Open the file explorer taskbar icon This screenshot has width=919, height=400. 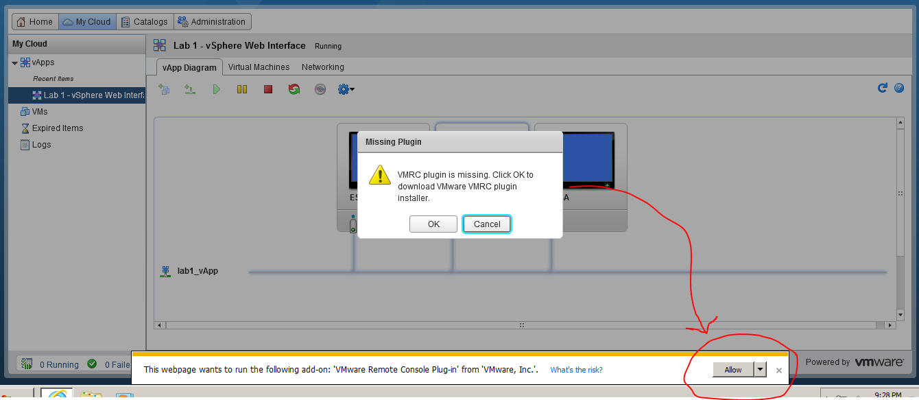(90, 396)
